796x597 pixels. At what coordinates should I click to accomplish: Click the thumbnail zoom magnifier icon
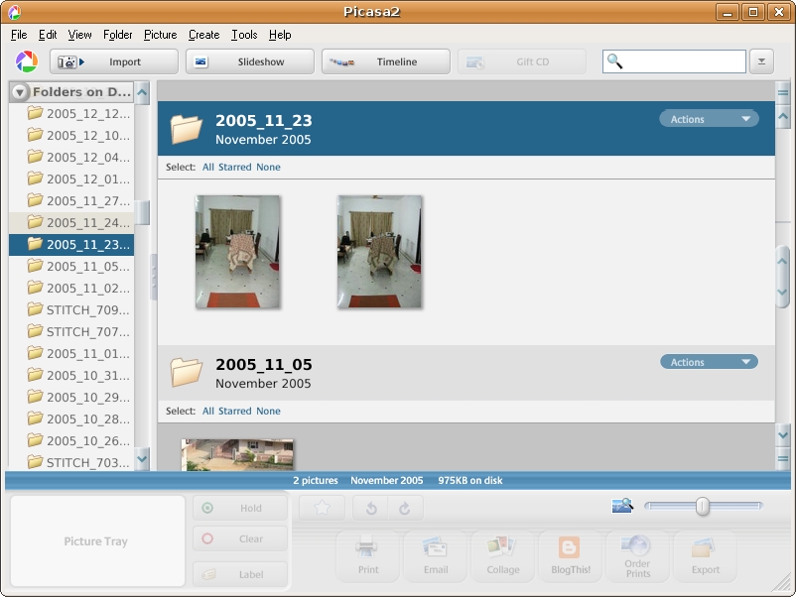623,505
